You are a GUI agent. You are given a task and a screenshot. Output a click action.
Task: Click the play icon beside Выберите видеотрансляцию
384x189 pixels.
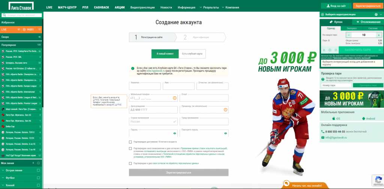click(322, 15)
